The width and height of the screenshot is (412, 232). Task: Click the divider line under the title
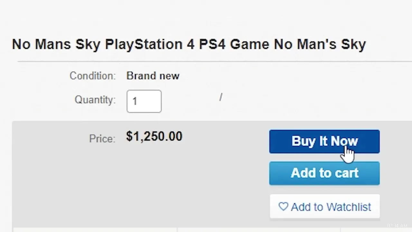[212, 61]
